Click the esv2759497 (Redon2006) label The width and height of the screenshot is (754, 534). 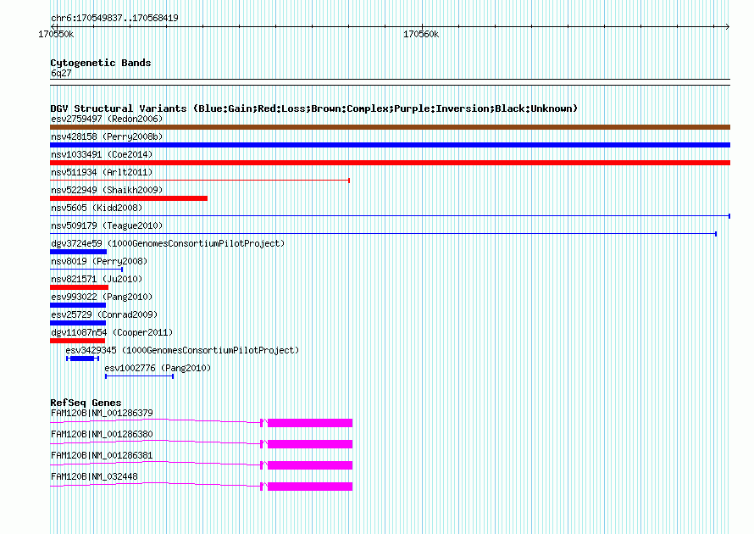point(107,119)
